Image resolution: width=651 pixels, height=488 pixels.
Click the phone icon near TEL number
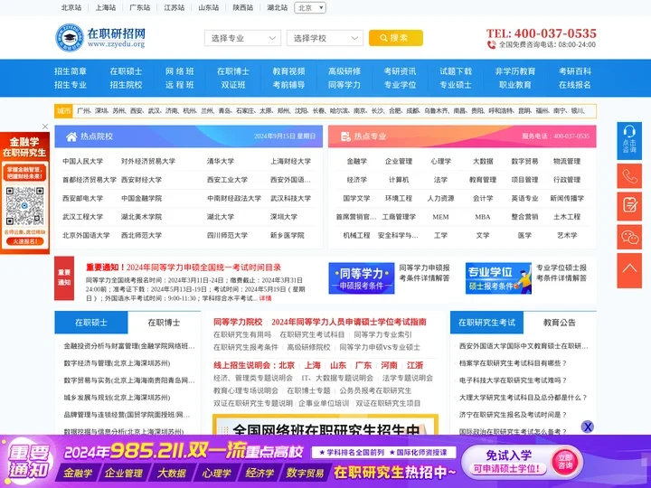[x=492, y=45]
